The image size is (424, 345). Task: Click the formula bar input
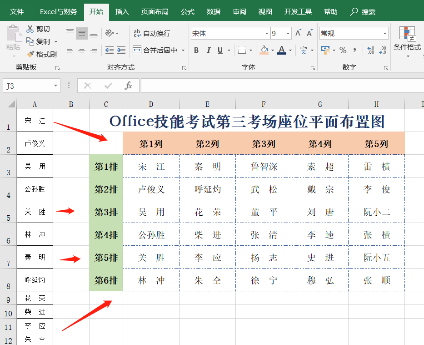tap(282, 86)
